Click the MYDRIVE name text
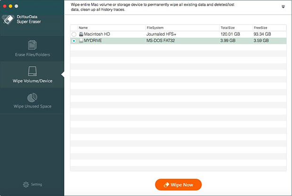This screenshot has width=292, height=196. [x=93, y=41]
